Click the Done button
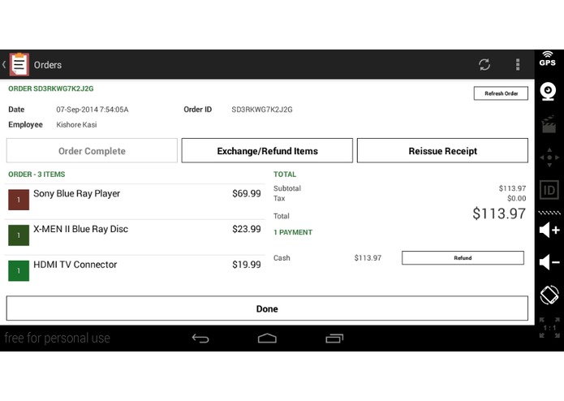Viewport: 564px width, 401px height. (x=267, y=308)
